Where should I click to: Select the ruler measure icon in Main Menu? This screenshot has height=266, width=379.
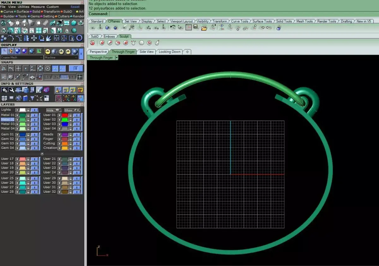[46, 23]
